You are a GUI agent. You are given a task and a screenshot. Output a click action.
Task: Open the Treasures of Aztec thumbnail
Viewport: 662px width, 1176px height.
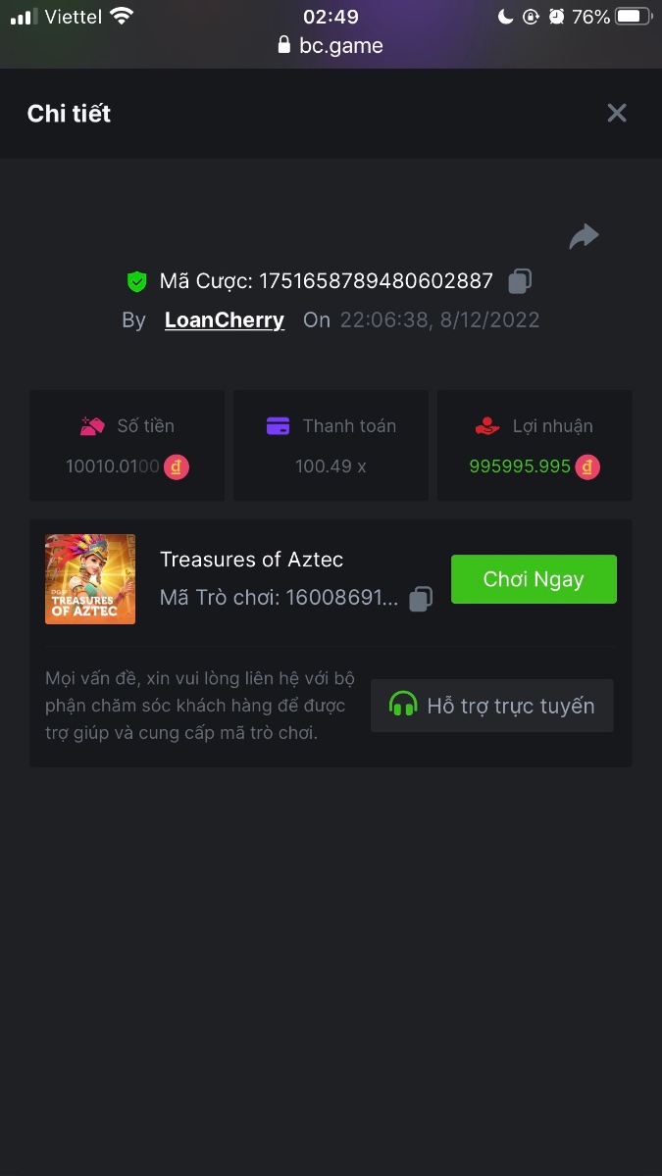(90, 579)
